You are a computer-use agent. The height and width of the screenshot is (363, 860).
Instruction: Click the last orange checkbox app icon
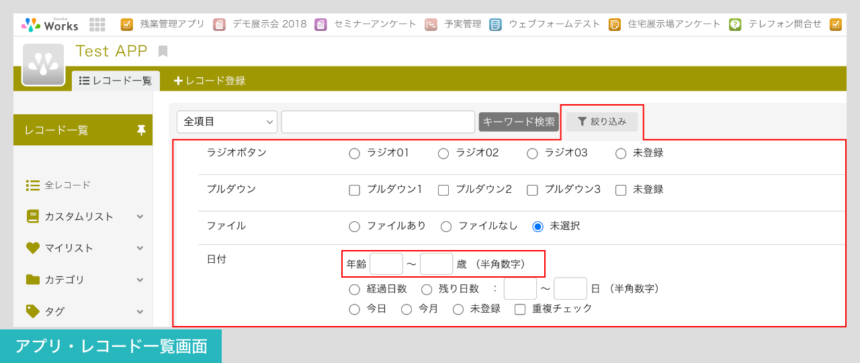pyautogui.click(x=836, y=24)
